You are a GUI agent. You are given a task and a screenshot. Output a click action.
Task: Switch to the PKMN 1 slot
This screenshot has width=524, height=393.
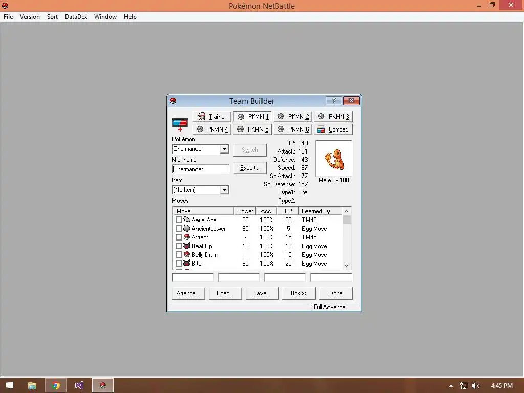coord(252,117)
